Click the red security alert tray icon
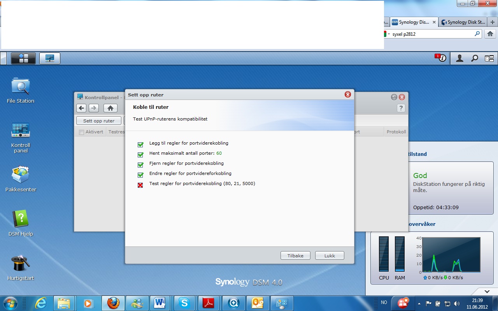This screenshot has width=498, height=311. (402, 303)
